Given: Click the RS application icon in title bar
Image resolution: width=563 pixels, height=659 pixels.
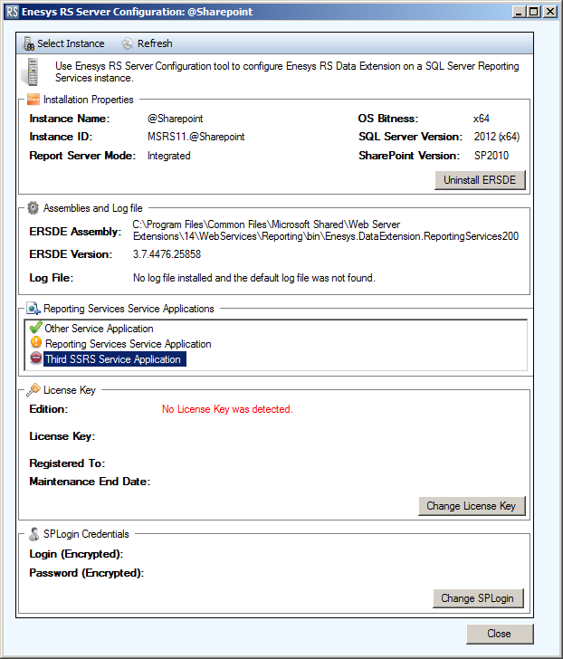Looking at the screenshot, I should click(x=13, y=13).
